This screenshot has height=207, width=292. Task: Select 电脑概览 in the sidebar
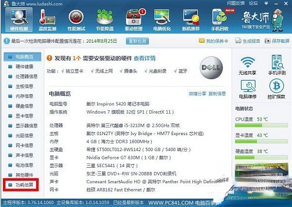pyautogui.click(x=22, y=57)
